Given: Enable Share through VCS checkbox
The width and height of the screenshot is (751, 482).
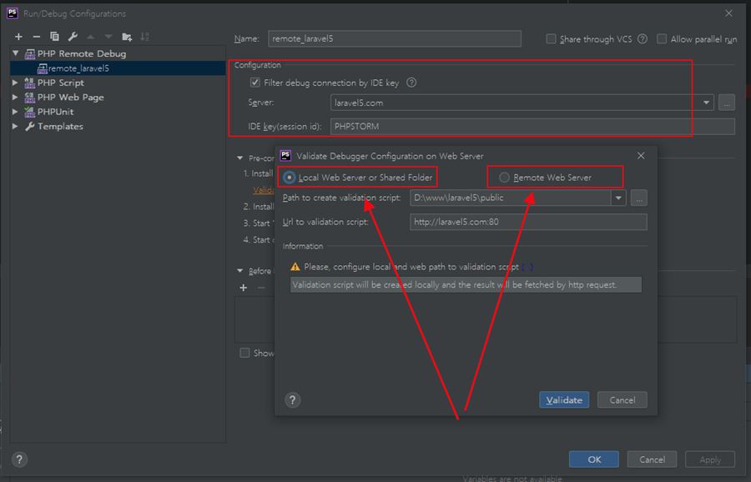Looking at the screenshot, I should pos(551,39).
